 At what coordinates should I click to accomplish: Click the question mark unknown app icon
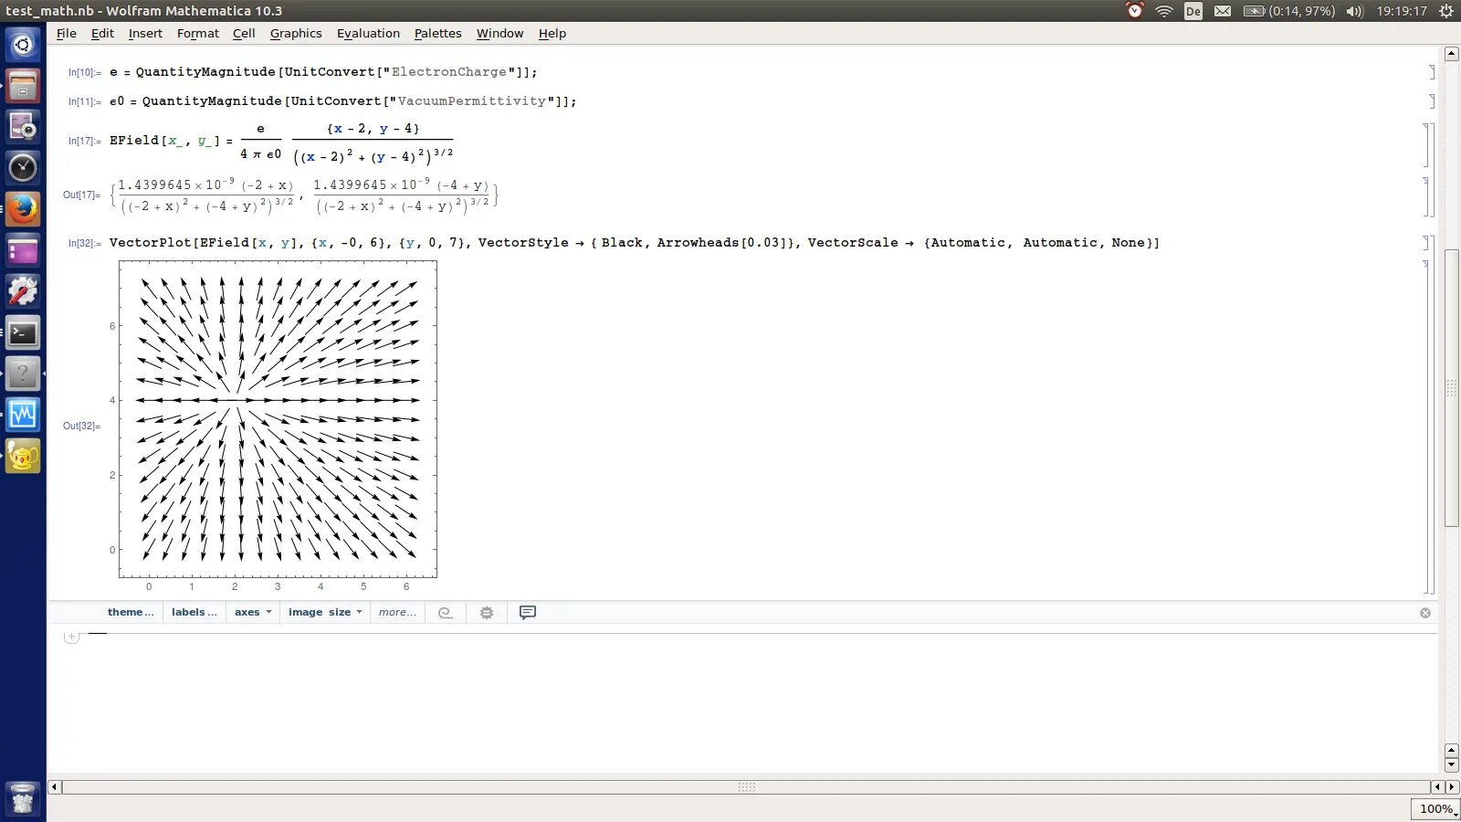pos(23,374)
